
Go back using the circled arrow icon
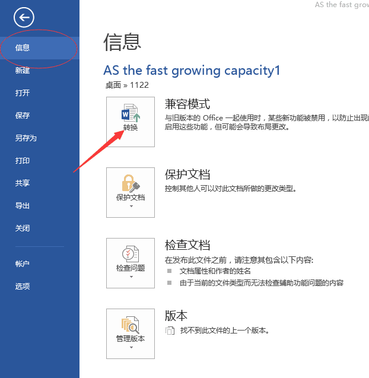[24, 17]
